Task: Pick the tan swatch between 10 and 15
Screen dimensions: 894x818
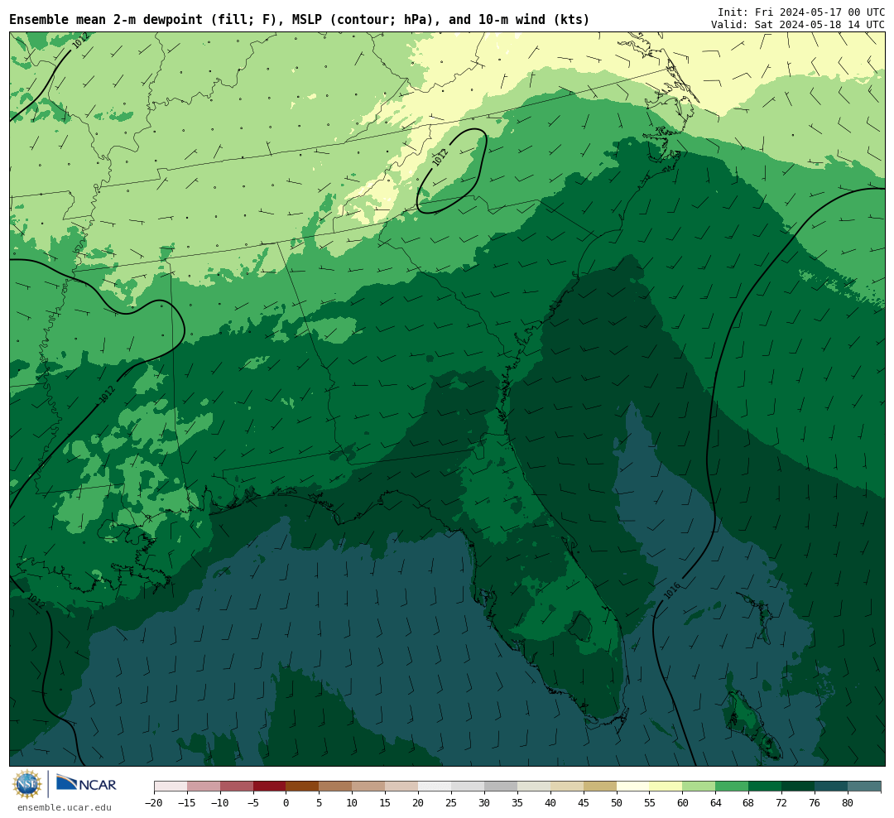Action: pos(369,787)
